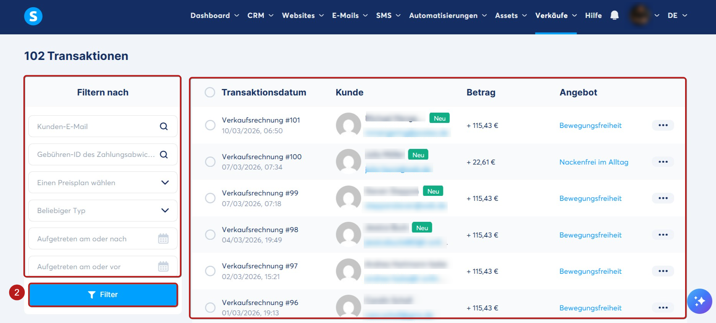Click the 'Neu' badge on invoice #101

click(440, 118)
